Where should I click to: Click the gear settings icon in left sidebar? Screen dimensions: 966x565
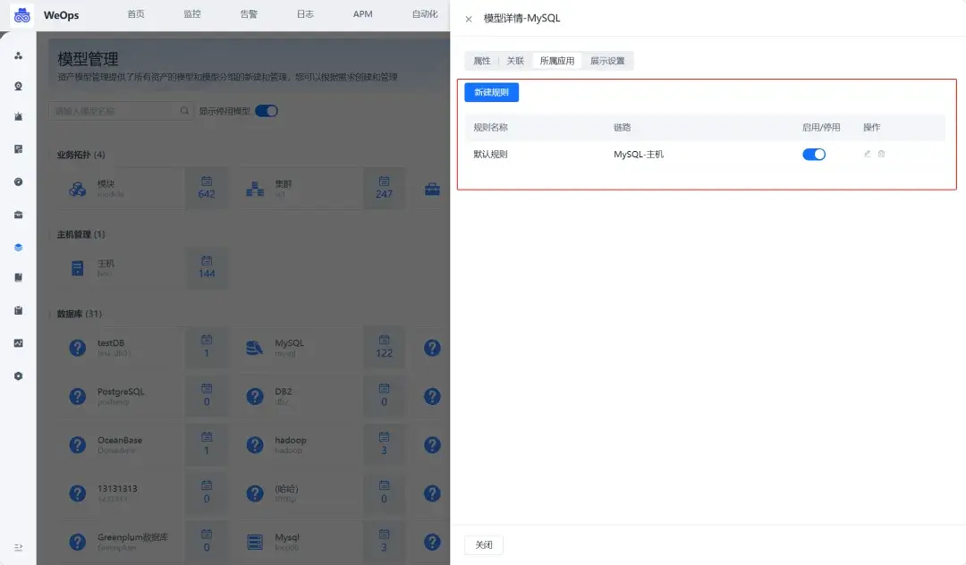tap(18, 376)
